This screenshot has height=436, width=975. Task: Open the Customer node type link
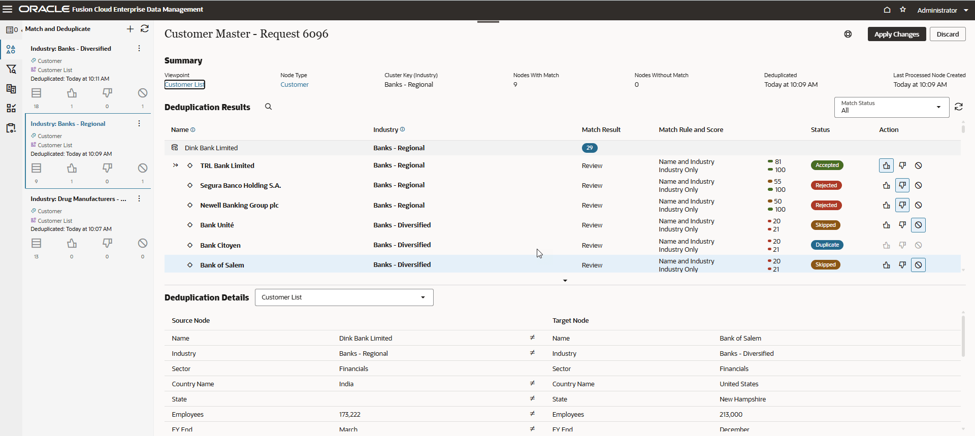(295, 85)
